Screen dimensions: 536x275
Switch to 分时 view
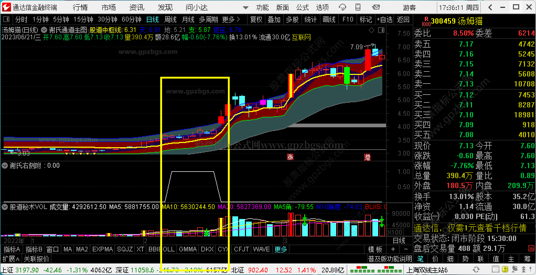pos(21,19)
